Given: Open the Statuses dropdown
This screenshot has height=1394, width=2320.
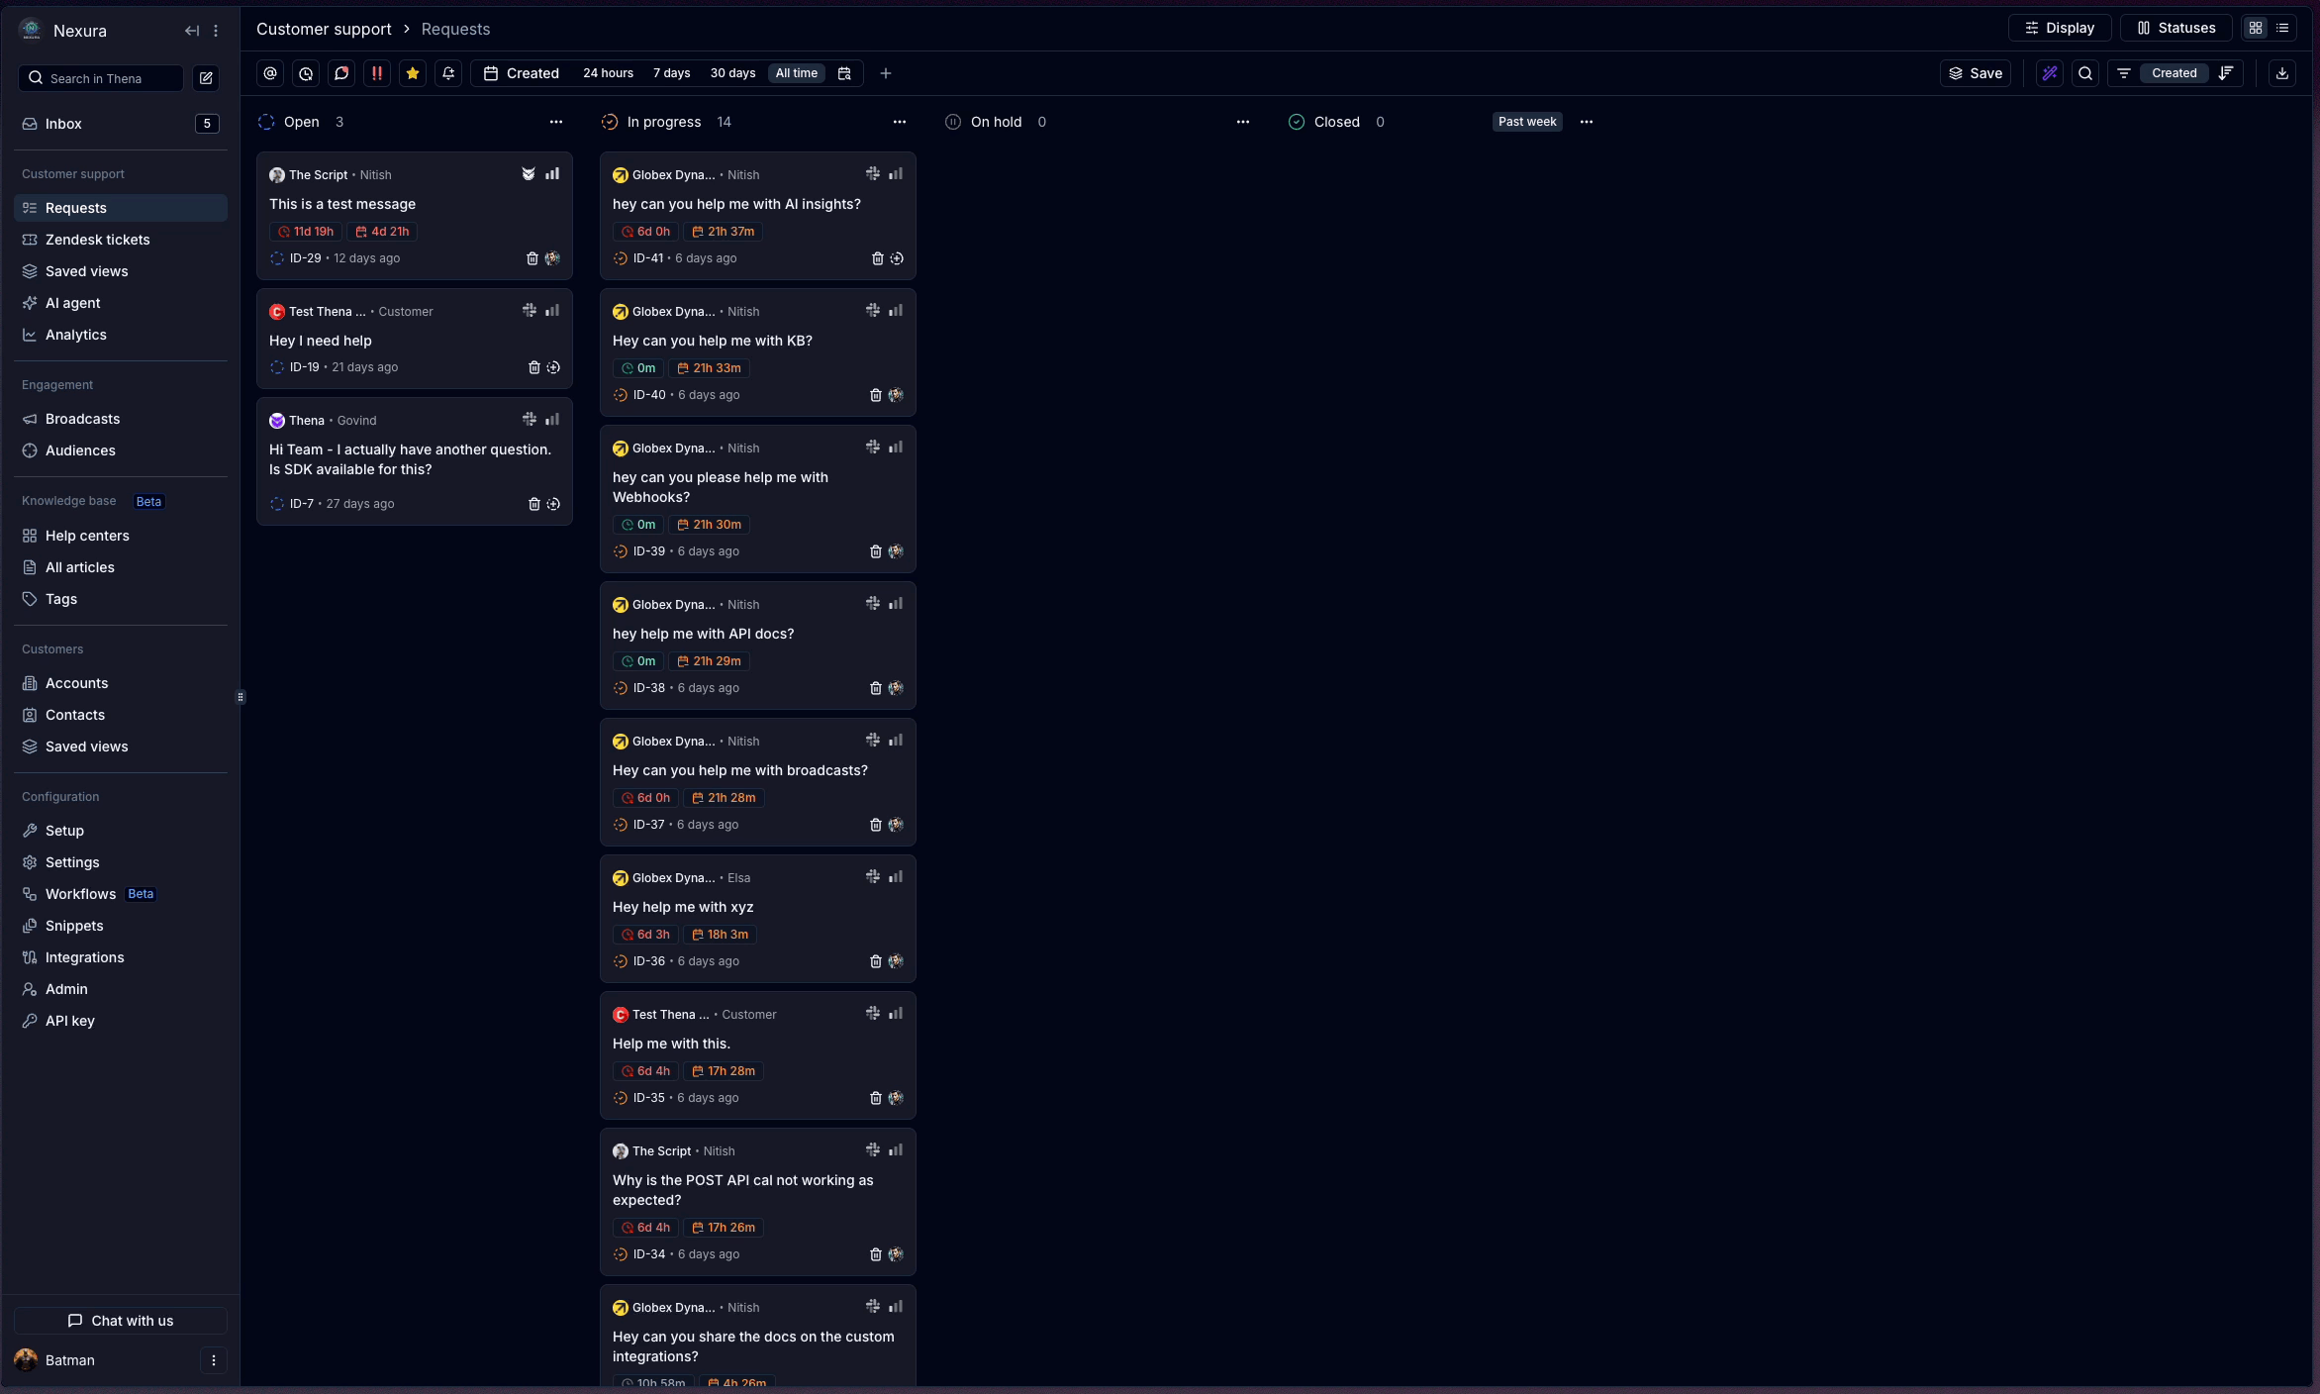Looking at the screenshot, I should [2175, 28].
